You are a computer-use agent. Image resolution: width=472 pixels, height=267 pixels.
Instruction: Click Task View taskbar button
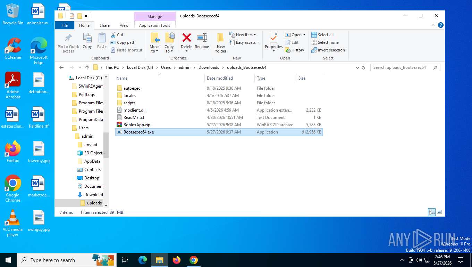[125, 260]
